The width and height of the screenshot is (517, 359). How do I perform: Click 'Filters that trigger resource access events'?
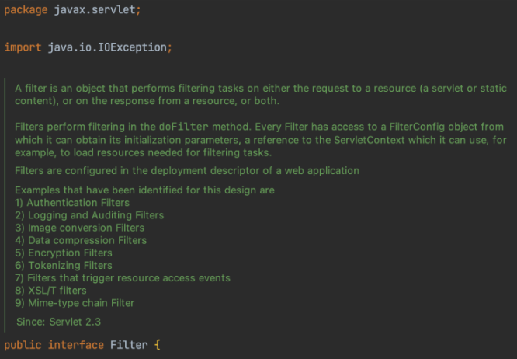coord(123,277)
